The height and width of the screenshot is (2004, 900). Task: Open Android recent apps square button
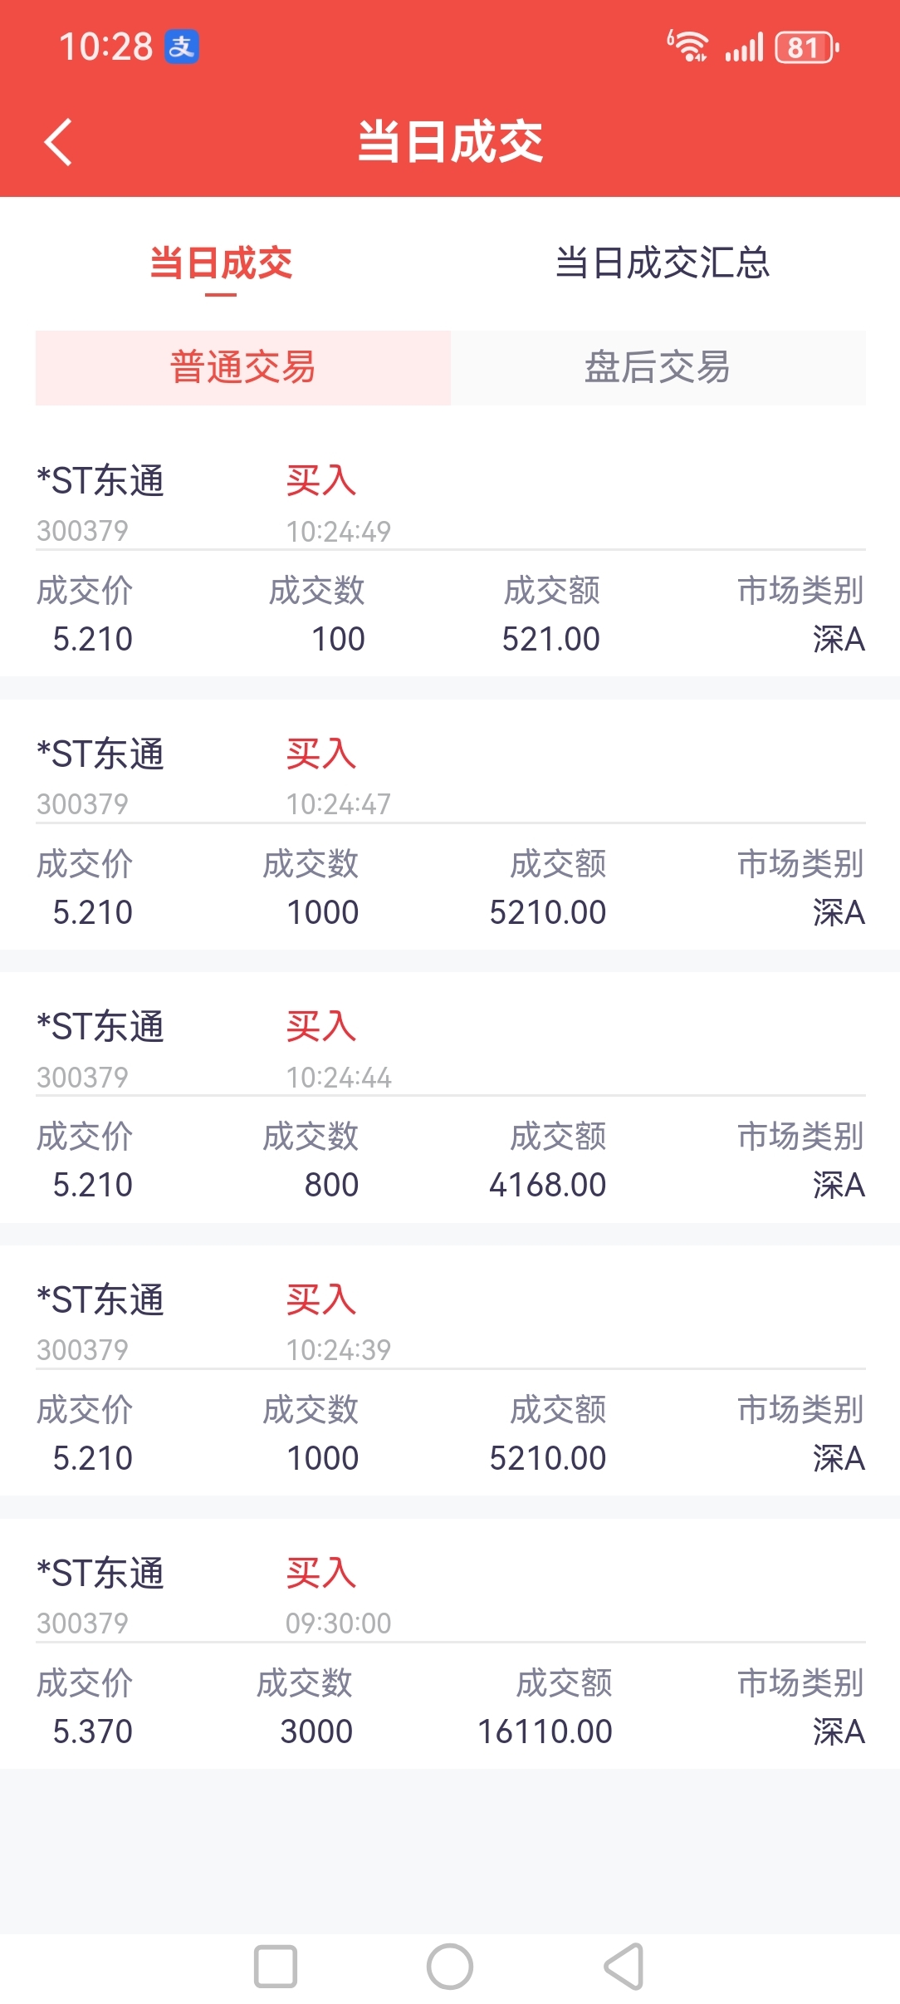(276, 1967)
